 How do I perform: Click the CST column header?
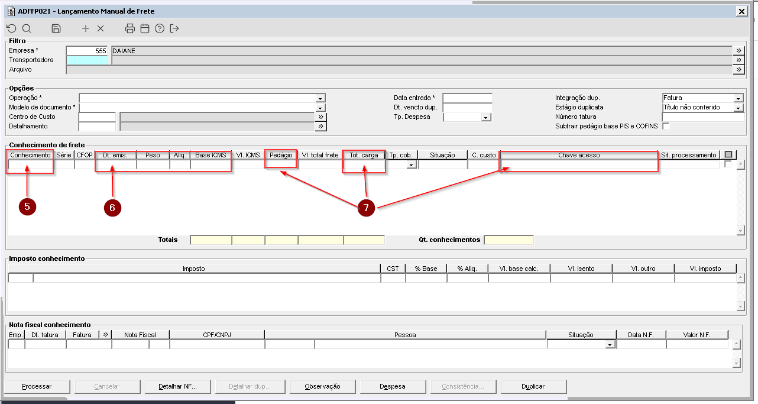tap(393, 269)
